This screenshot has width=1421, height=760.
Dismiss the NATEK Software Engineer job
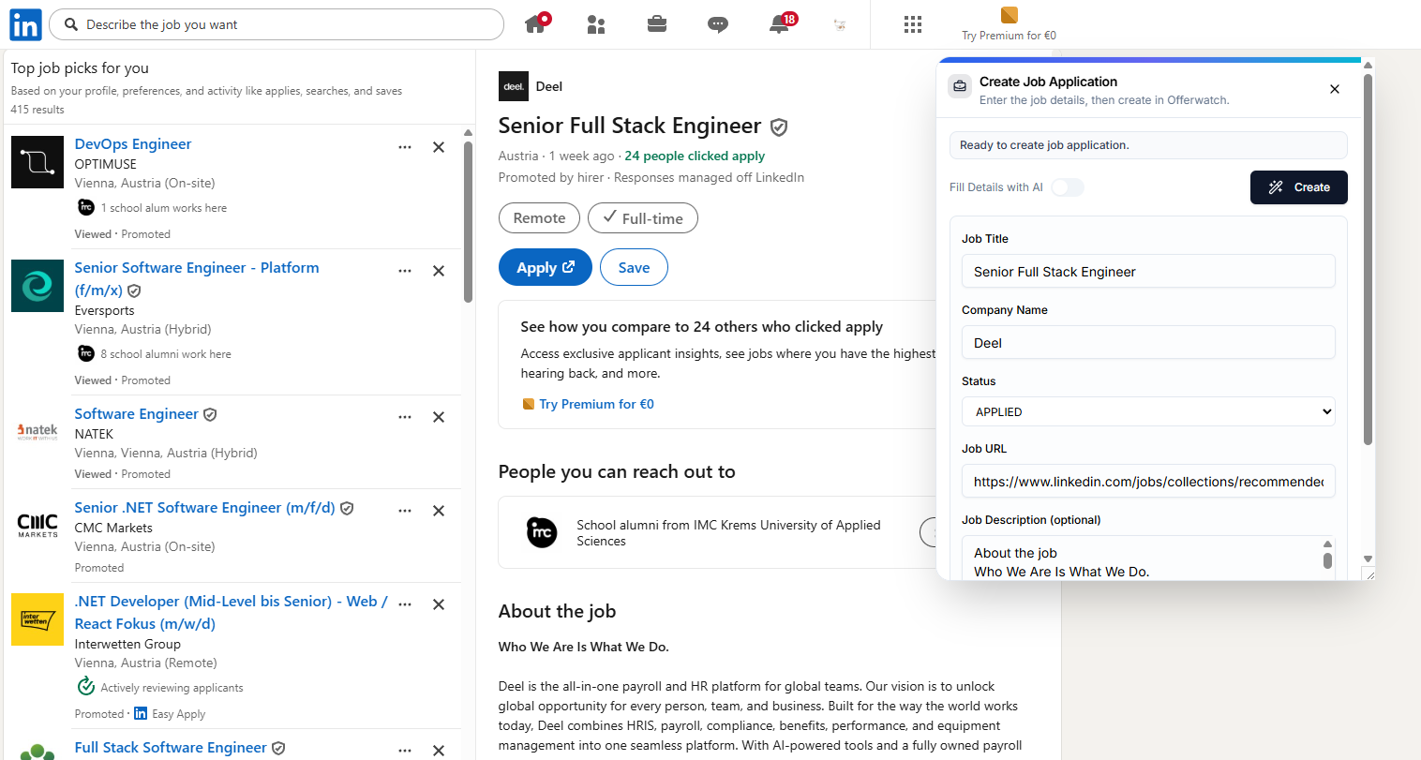click(x=439, y=417)
